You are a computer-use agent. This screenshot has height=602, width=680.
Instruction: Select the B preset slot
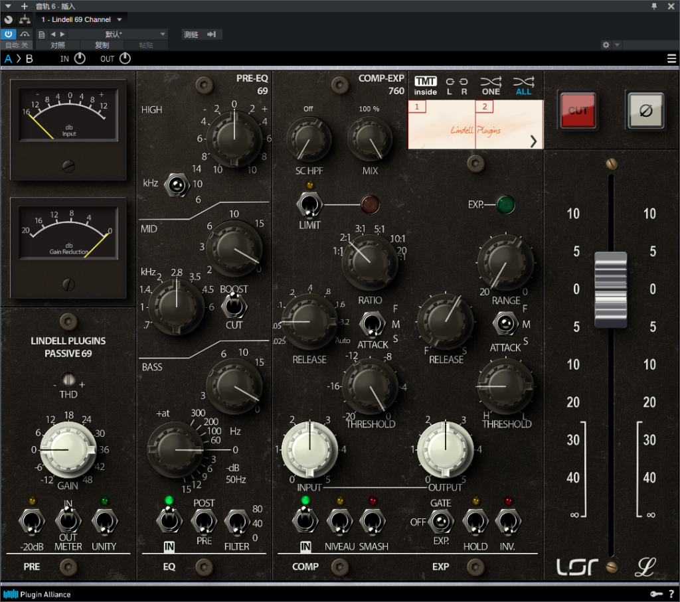click(29, 58)
